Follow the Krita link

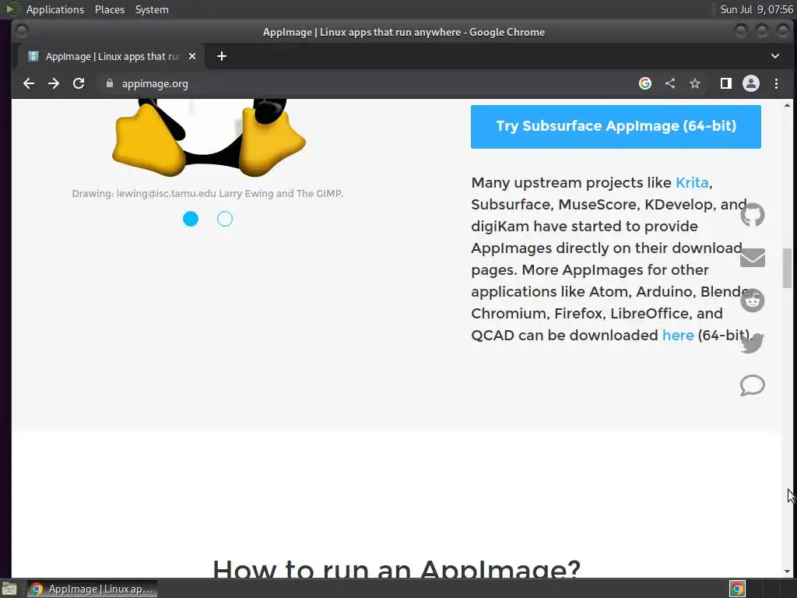click(x=692, y=182)
